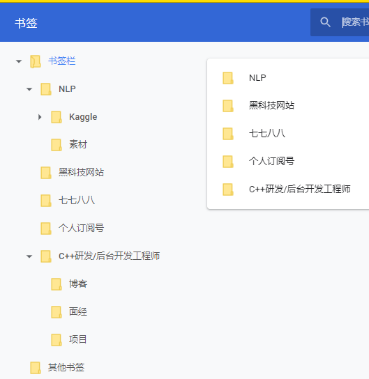
Task: Open the Kaggle folder label
Action: point(83,117)
